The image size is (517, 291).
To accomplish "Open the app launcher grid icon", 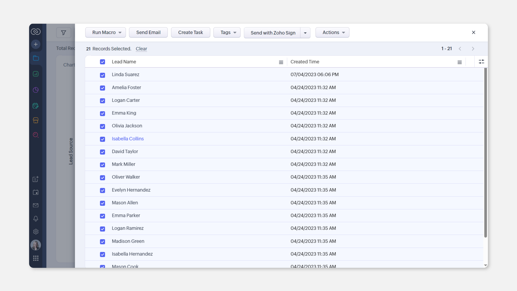I will pyautogui.click(x=36, y=258).
